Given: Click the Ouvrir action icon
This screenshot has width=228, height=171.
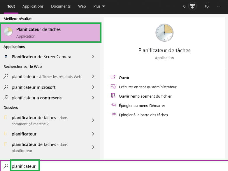Looking at the screenshot, I should [113, 77].
